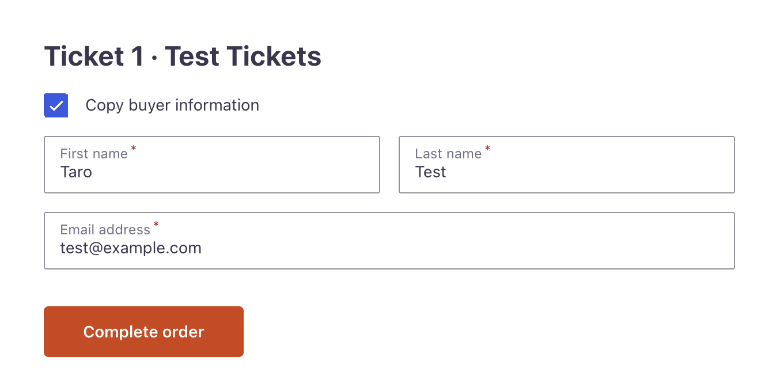Click the "Ticket 1" part of heading

[94, 56]
